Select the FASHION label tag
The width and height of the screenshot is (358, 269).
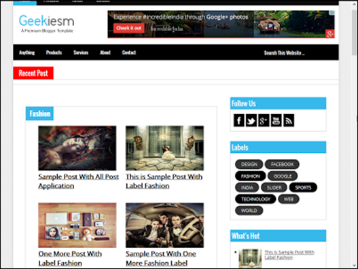click(x=251, y=176)
